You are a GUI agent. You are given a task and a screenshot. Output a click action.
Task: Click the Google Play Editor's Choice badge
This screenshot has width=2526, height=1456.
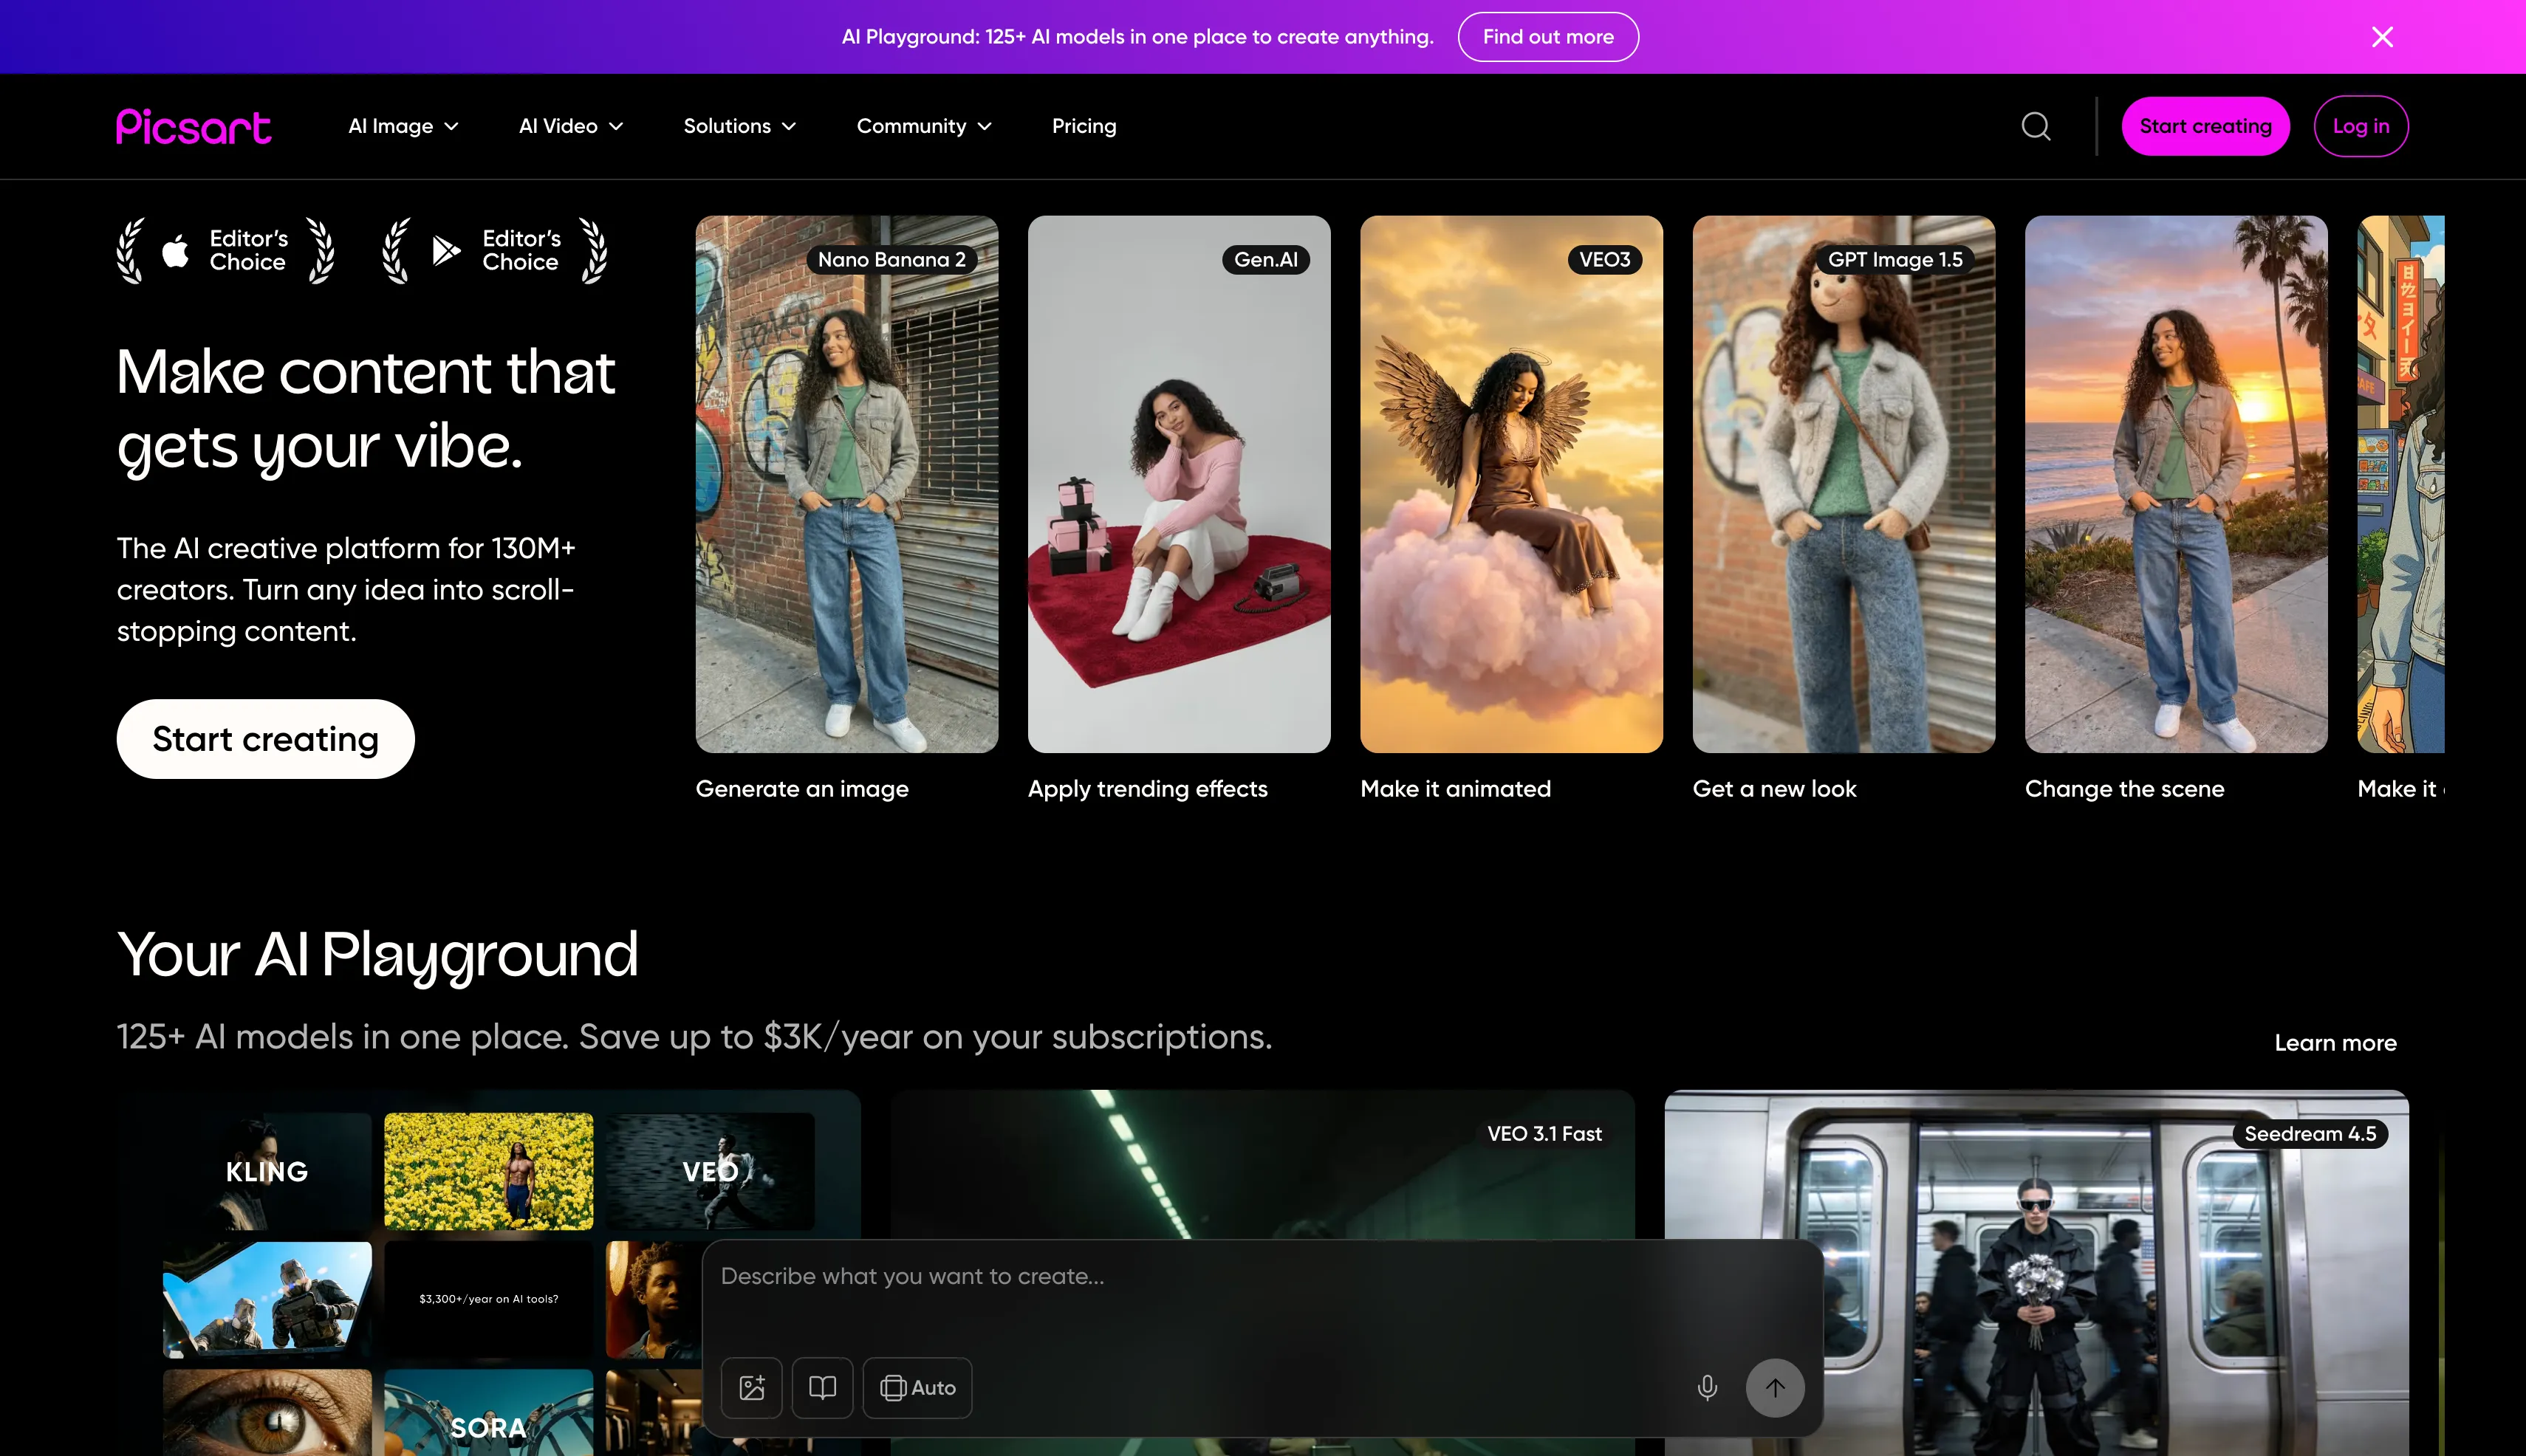click(495, 251)
